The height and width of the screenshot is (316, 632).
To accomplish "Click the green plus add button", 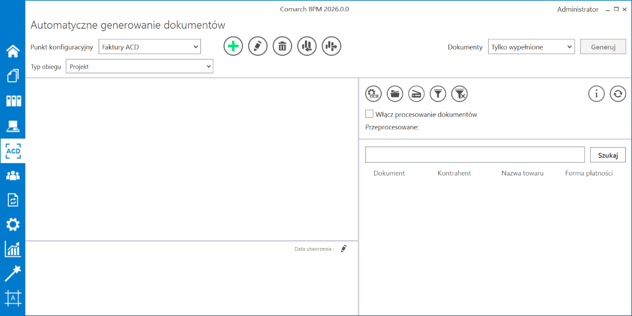I will pyautogui.click(x=233, y=46).
